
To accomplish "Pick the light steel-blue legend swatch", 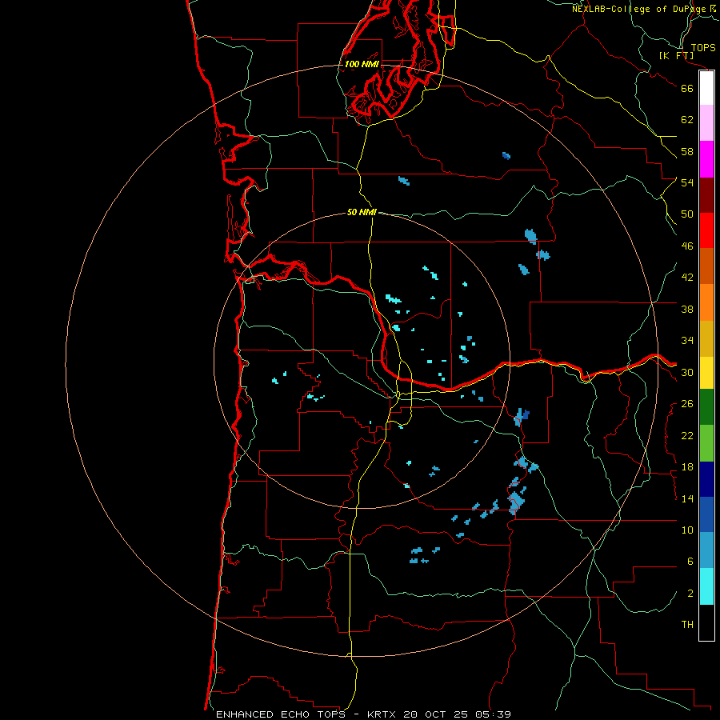I will [x=706, y=550].
